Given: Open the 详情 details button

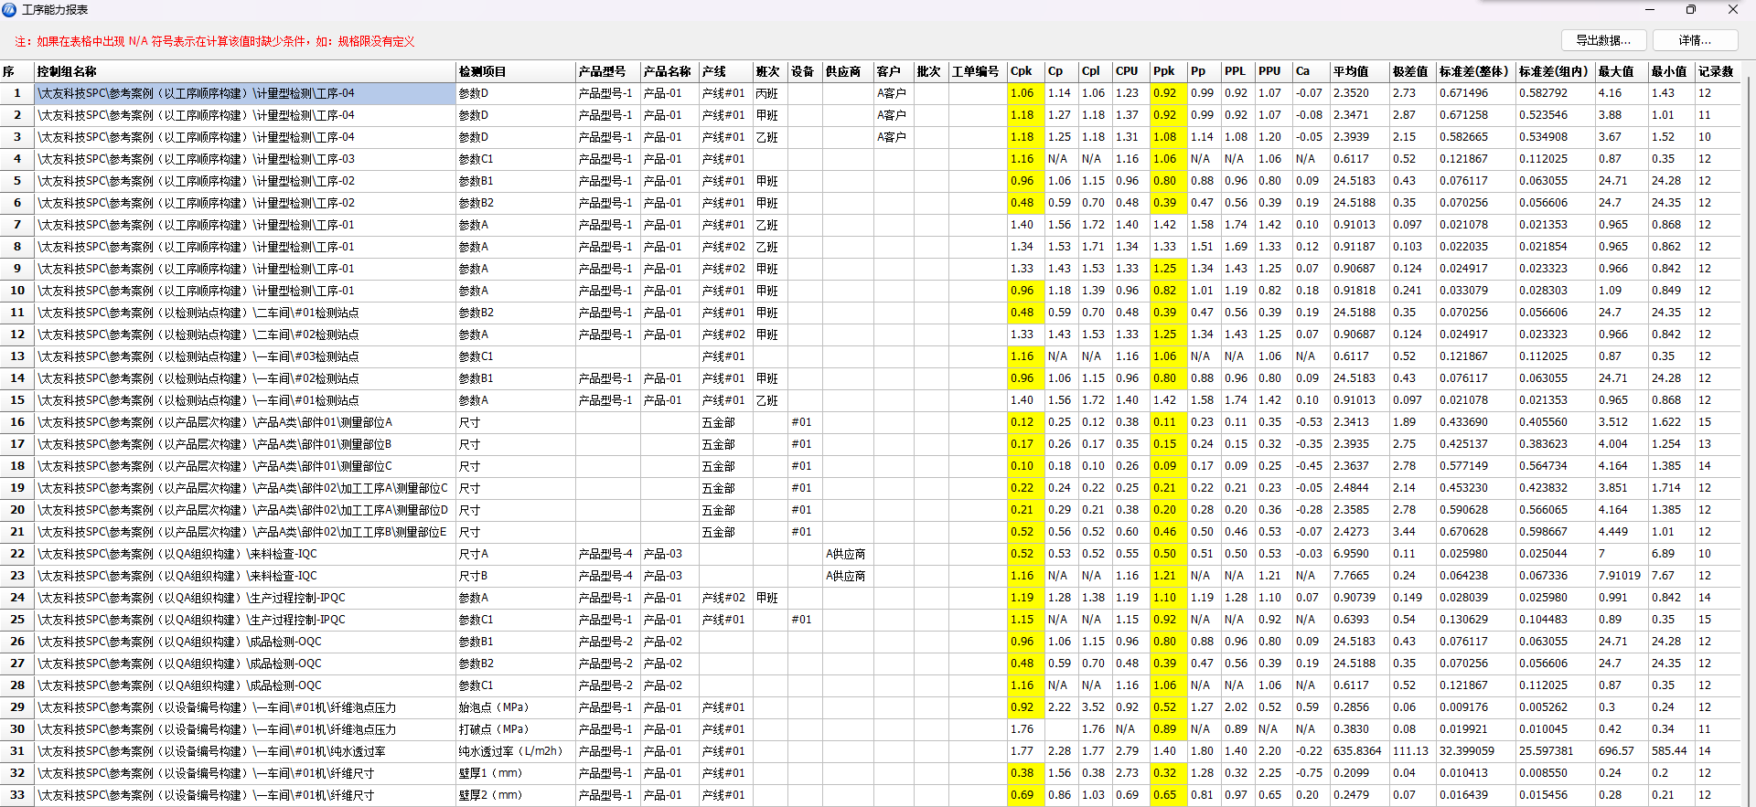Looking at the screenshot, I should [x=1695, y=40].
